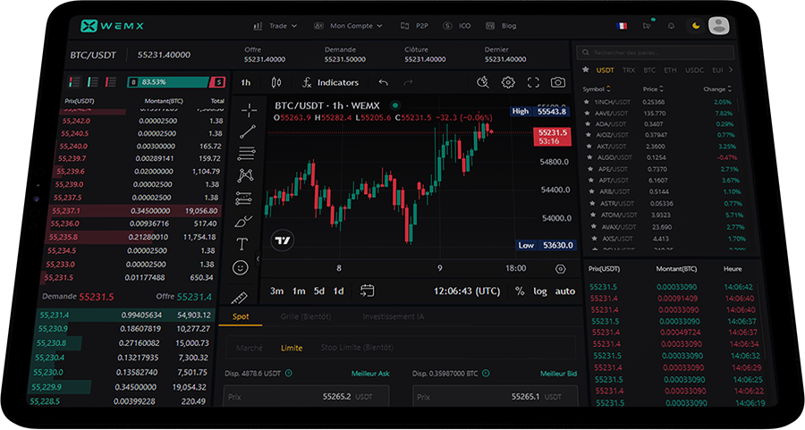
Task: Focus the sell Prix field 55265.1
Action: tap(496, 397)
